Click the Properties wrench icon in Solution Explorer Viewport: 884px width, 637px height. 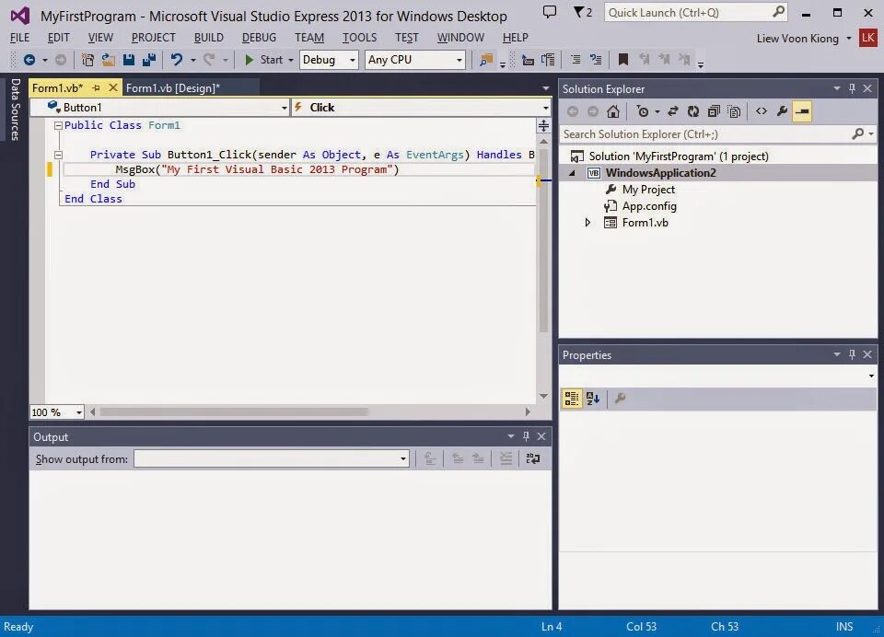pyautogui.click(x=782, y=111)
